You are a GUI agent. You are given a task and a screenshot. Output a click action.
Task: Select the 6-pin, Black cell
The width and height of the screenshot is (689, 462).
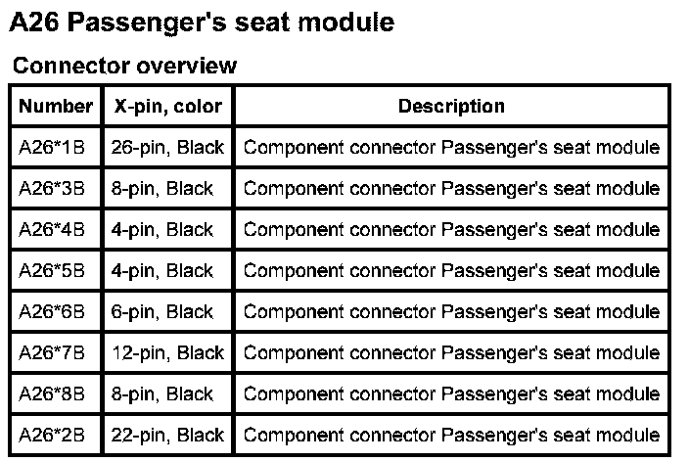161,312
